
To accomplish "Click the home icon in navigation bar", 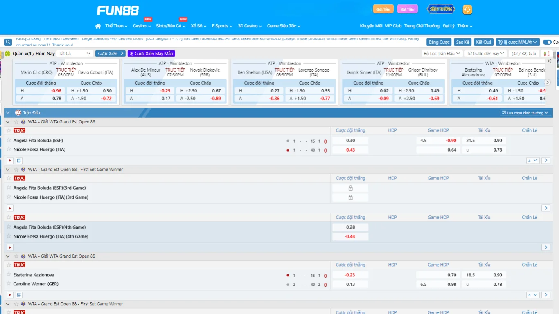I will point(98,26).
